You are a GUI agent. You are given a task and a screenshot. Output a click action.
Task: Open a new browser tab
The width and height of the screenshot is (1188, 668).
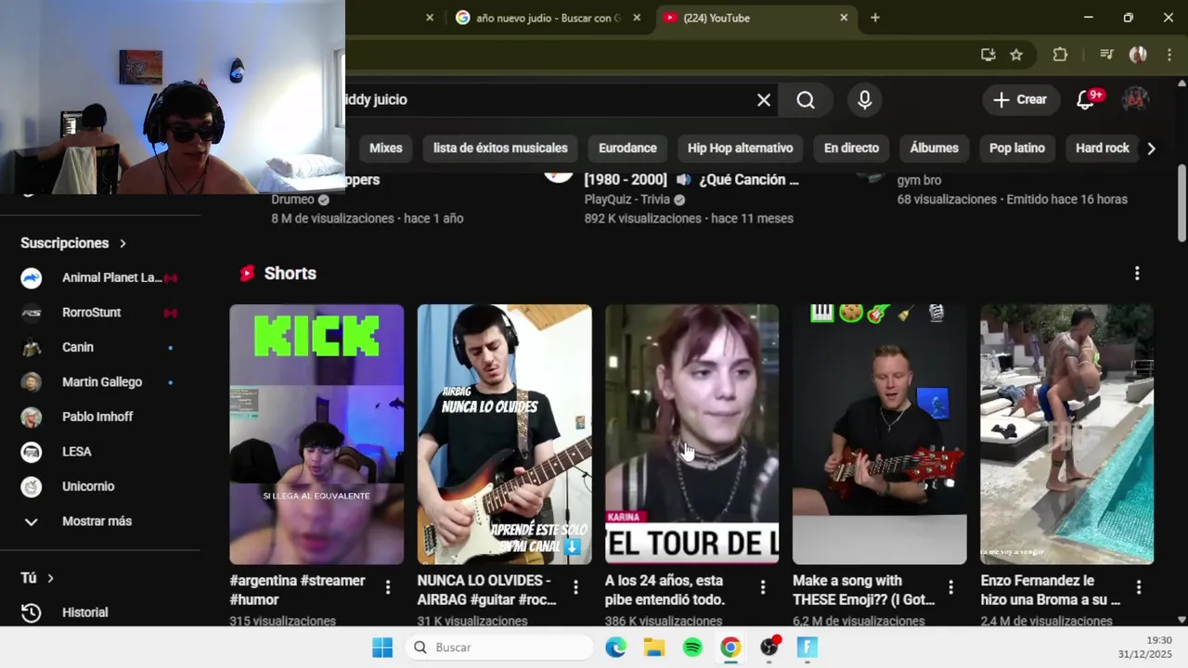(875, 18)
